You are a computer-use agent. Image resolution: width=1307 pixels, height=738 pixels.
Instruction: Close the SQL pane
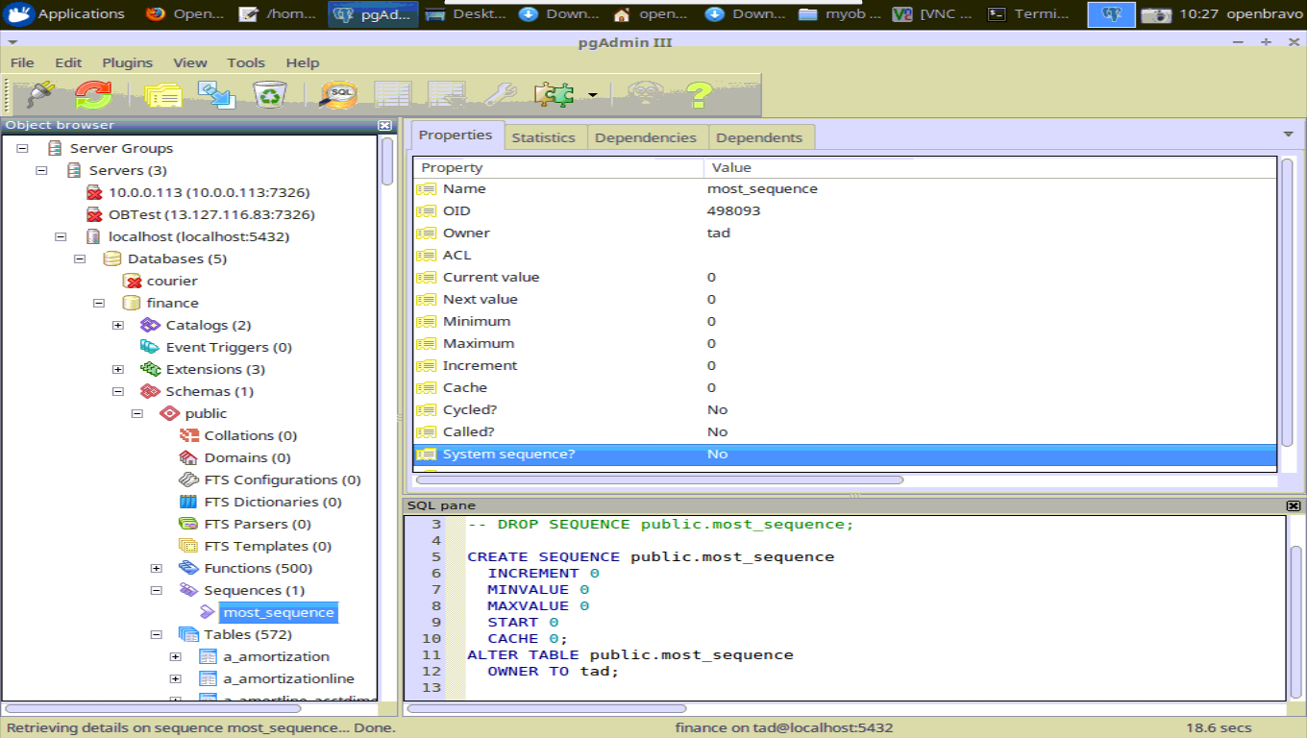[1293, 505]
